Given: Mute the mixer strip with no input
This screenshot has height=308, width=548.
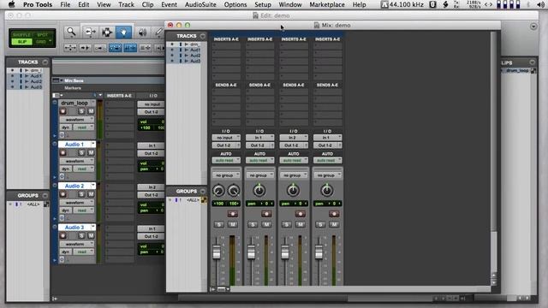Looking at the screenshot, I should [232, 224].
